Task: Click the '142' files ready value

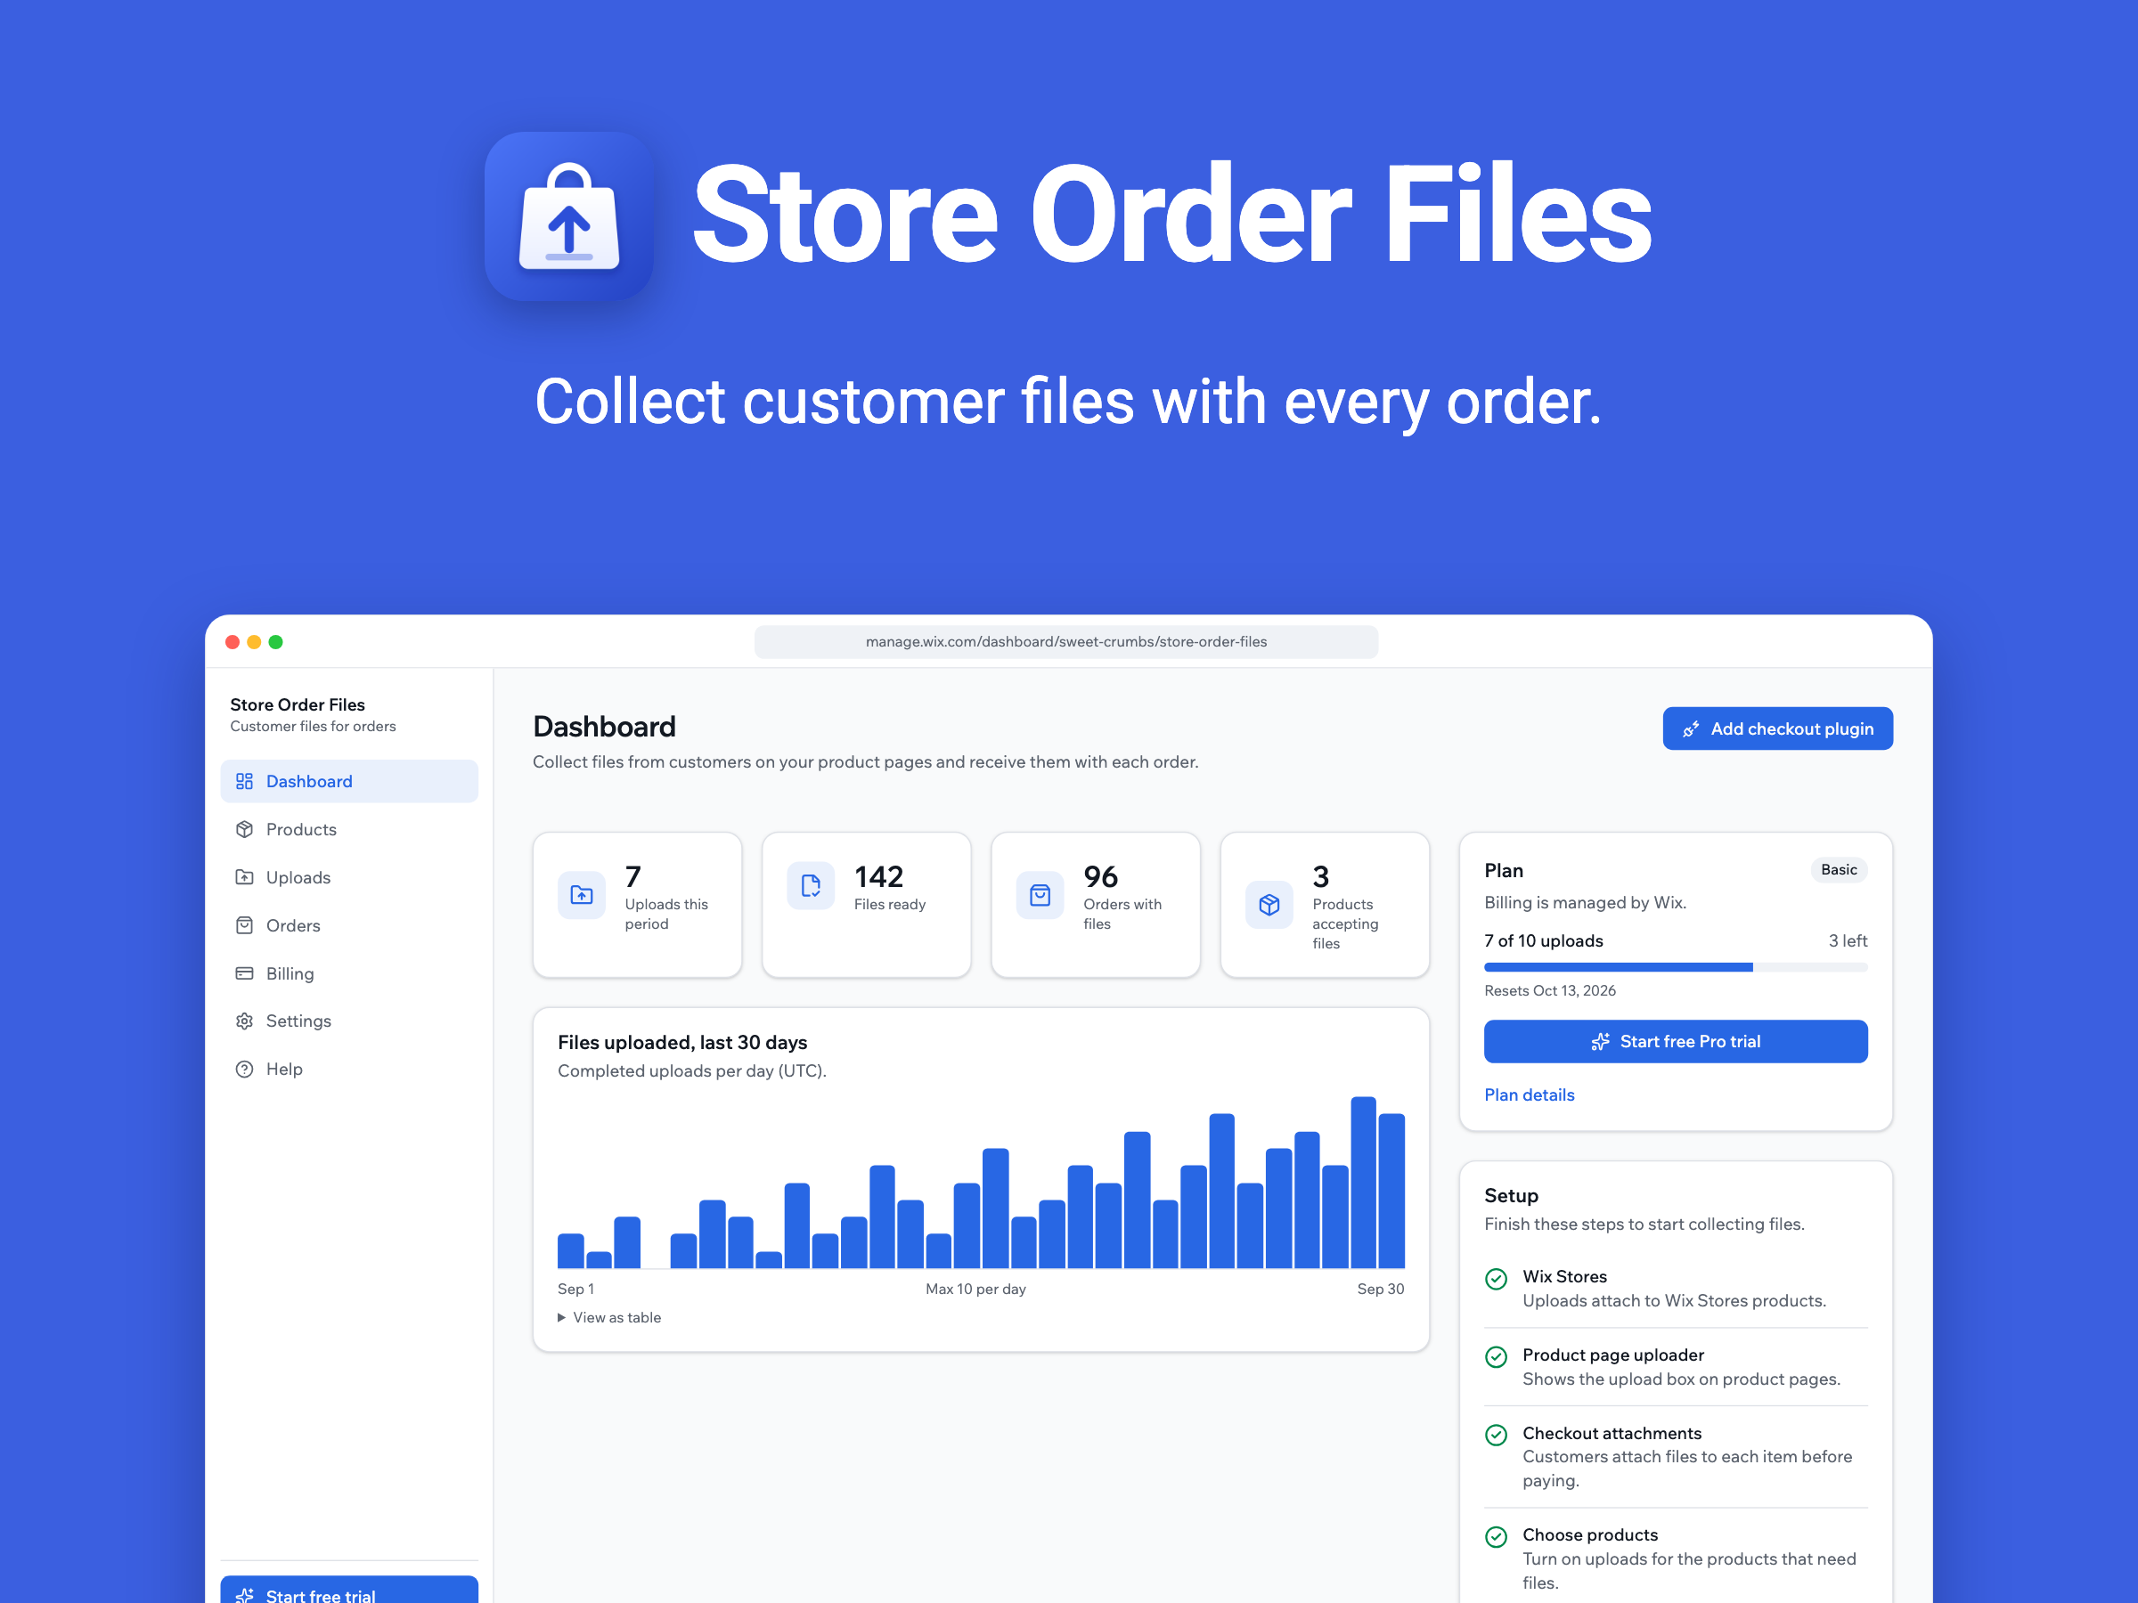Action: click(878, 876)
